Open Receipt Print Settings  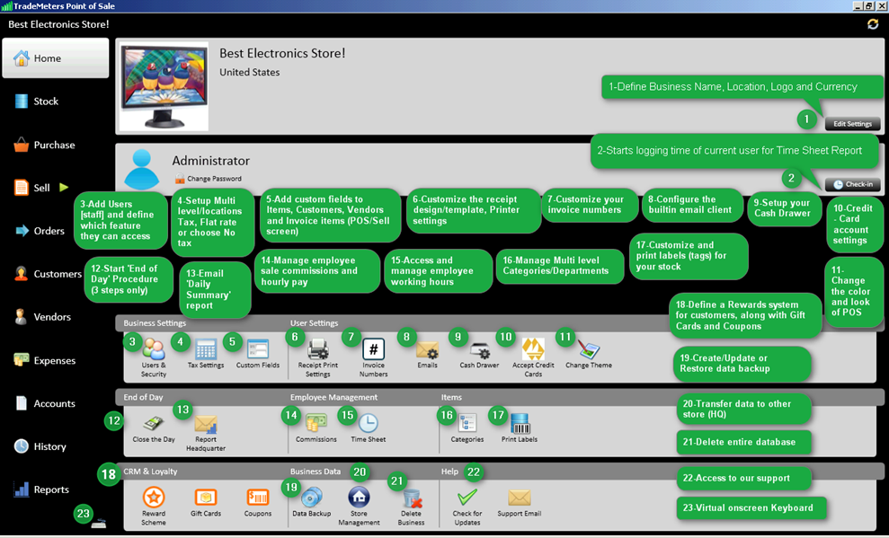pyautogui.click(x=317, y=350)
